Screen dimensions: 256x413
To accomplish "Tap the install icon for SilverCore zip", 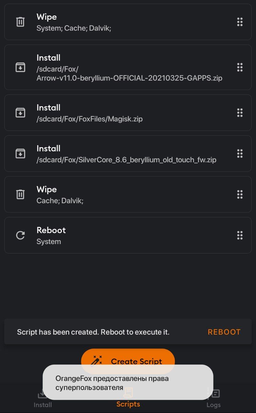I will pyautogui.click(x=20, y=153).
